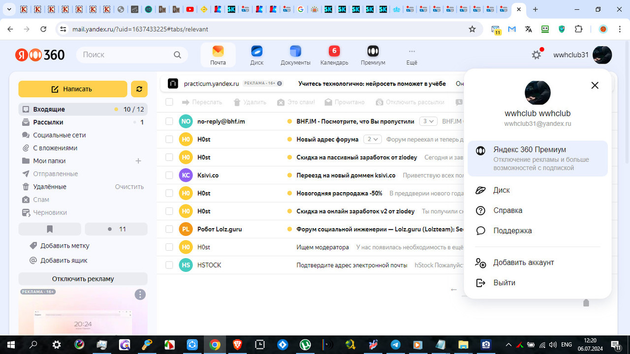The width and height of the screenshot is (630, 354).
Task: Show the 11 unread messages filter
Action: tap(116, 229)
